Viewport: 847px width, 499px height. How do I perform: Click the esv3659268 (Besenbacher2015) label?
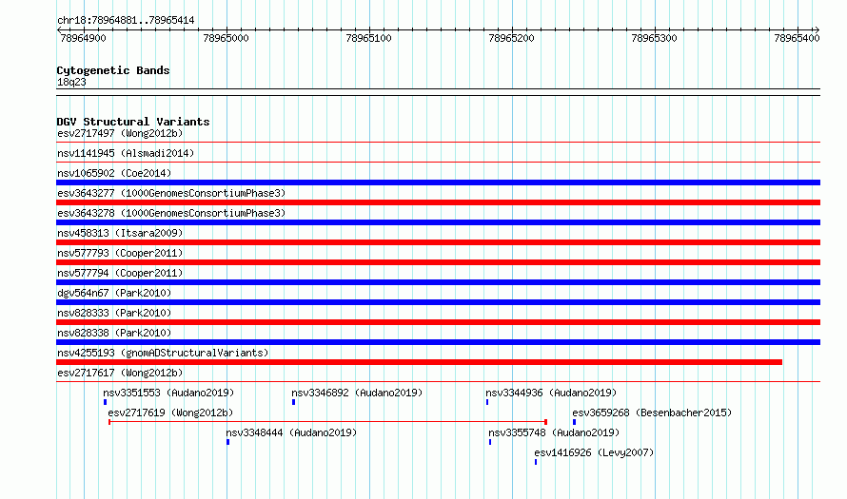pos(652,413)
